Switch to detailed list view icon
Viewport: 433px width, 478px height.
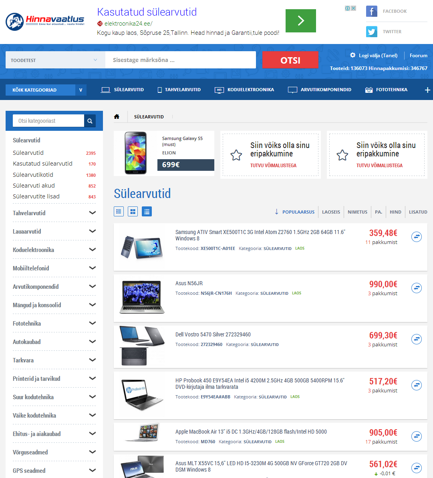119,212
